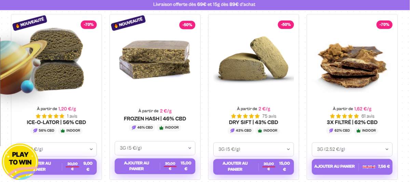Add Dry Sift to the cart
Viewport: 410px width, 182px height.
pyautogui.click(x=235, y=166)
